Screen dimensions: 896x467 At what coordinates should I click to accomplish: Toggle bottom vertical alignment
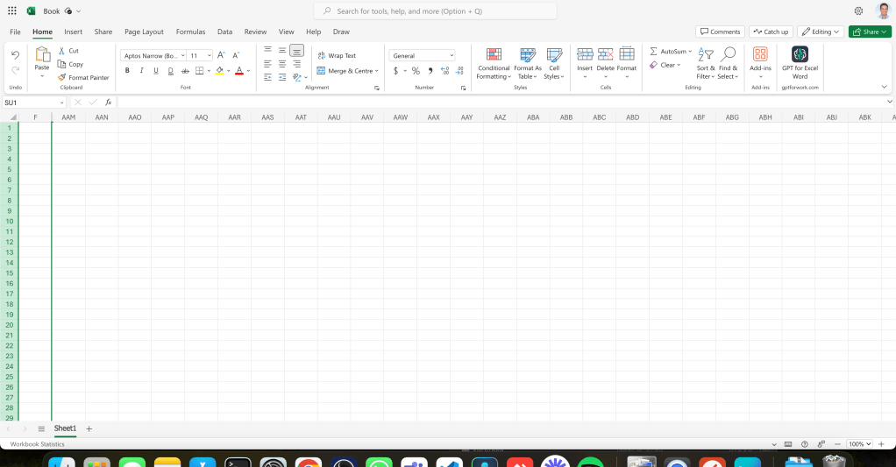coord(296,50)
